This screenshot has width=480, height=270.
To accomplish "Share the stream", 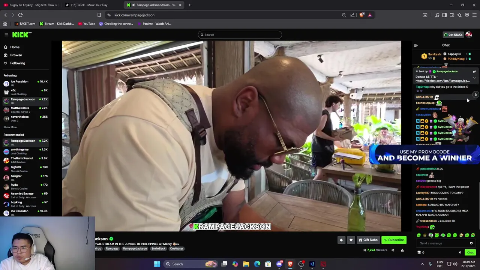I will tap(393, 250).
